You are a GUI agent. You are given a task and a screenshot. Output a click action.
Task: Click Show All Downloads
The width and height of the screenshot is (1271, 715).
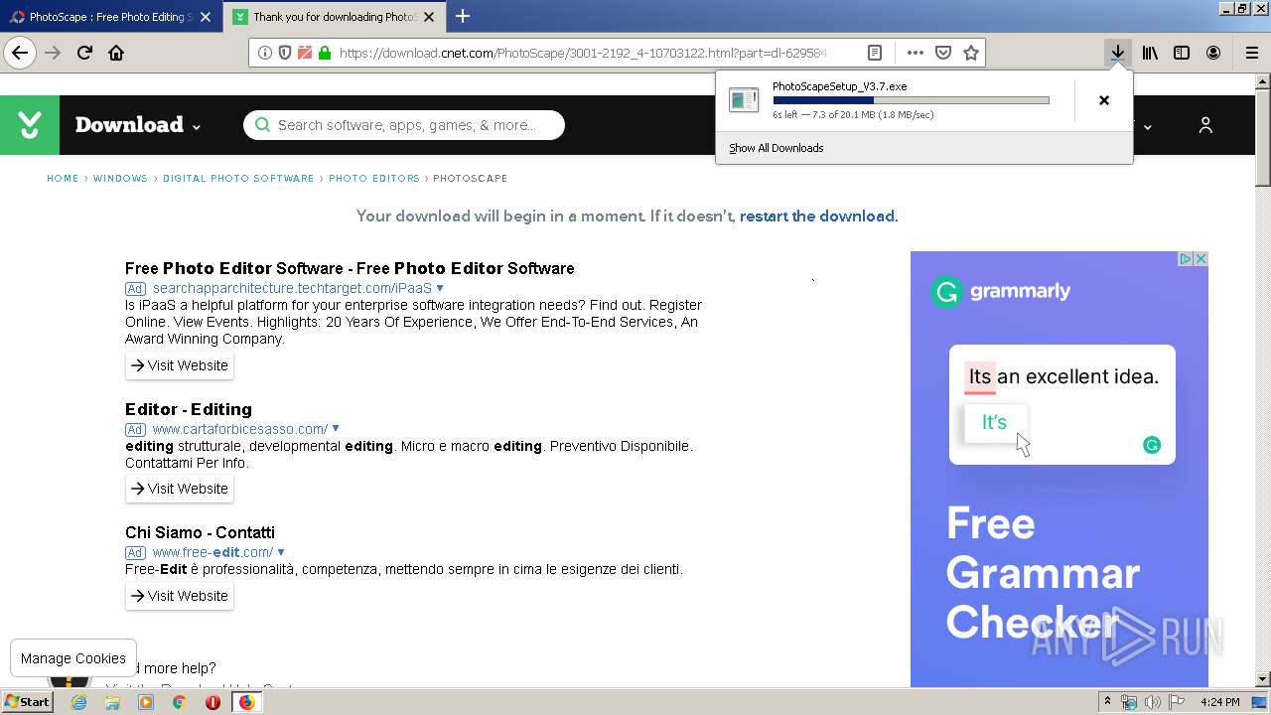tap(776, 148)
